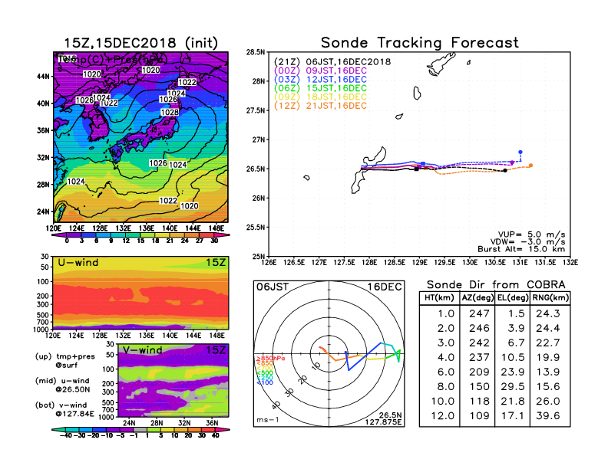Click the temperature color bar under the map
This screenshot has height=469, width=608.
click(140, 235)
